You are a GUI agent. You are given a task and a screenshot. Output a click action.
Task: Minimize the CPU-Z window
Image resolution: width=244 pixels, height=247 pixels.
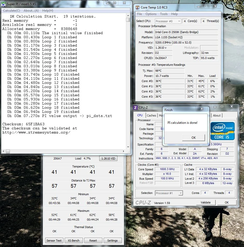215,107
